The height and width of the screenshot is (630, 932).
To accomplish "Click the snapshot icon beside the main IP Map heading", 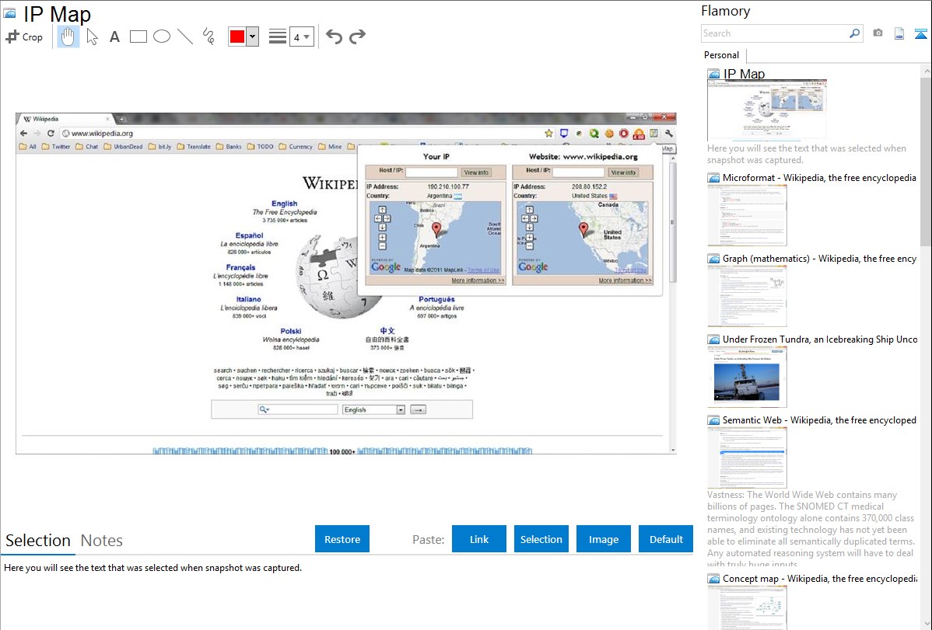I will 9,13.
